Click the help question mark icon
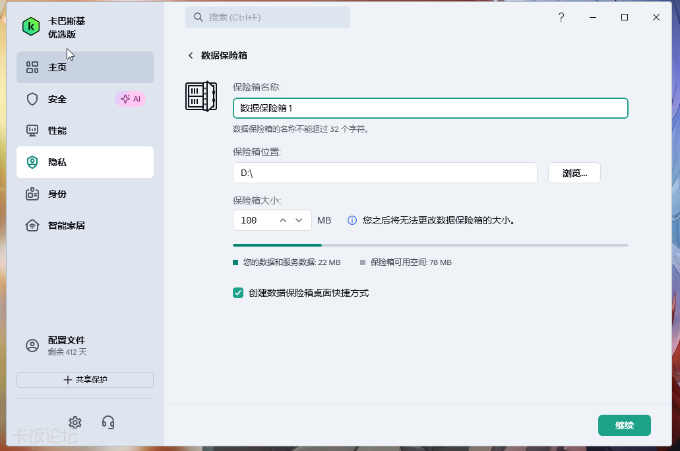The image size is (680, 451). coord(561,17)
